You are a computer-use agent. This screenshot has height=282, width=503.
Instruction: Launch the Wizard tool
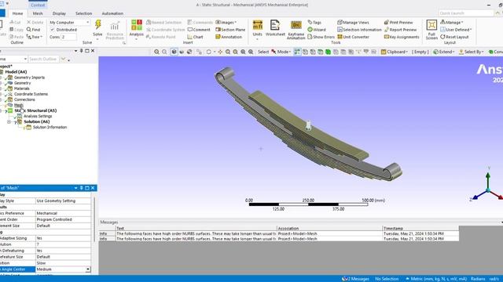pos(317,30)
